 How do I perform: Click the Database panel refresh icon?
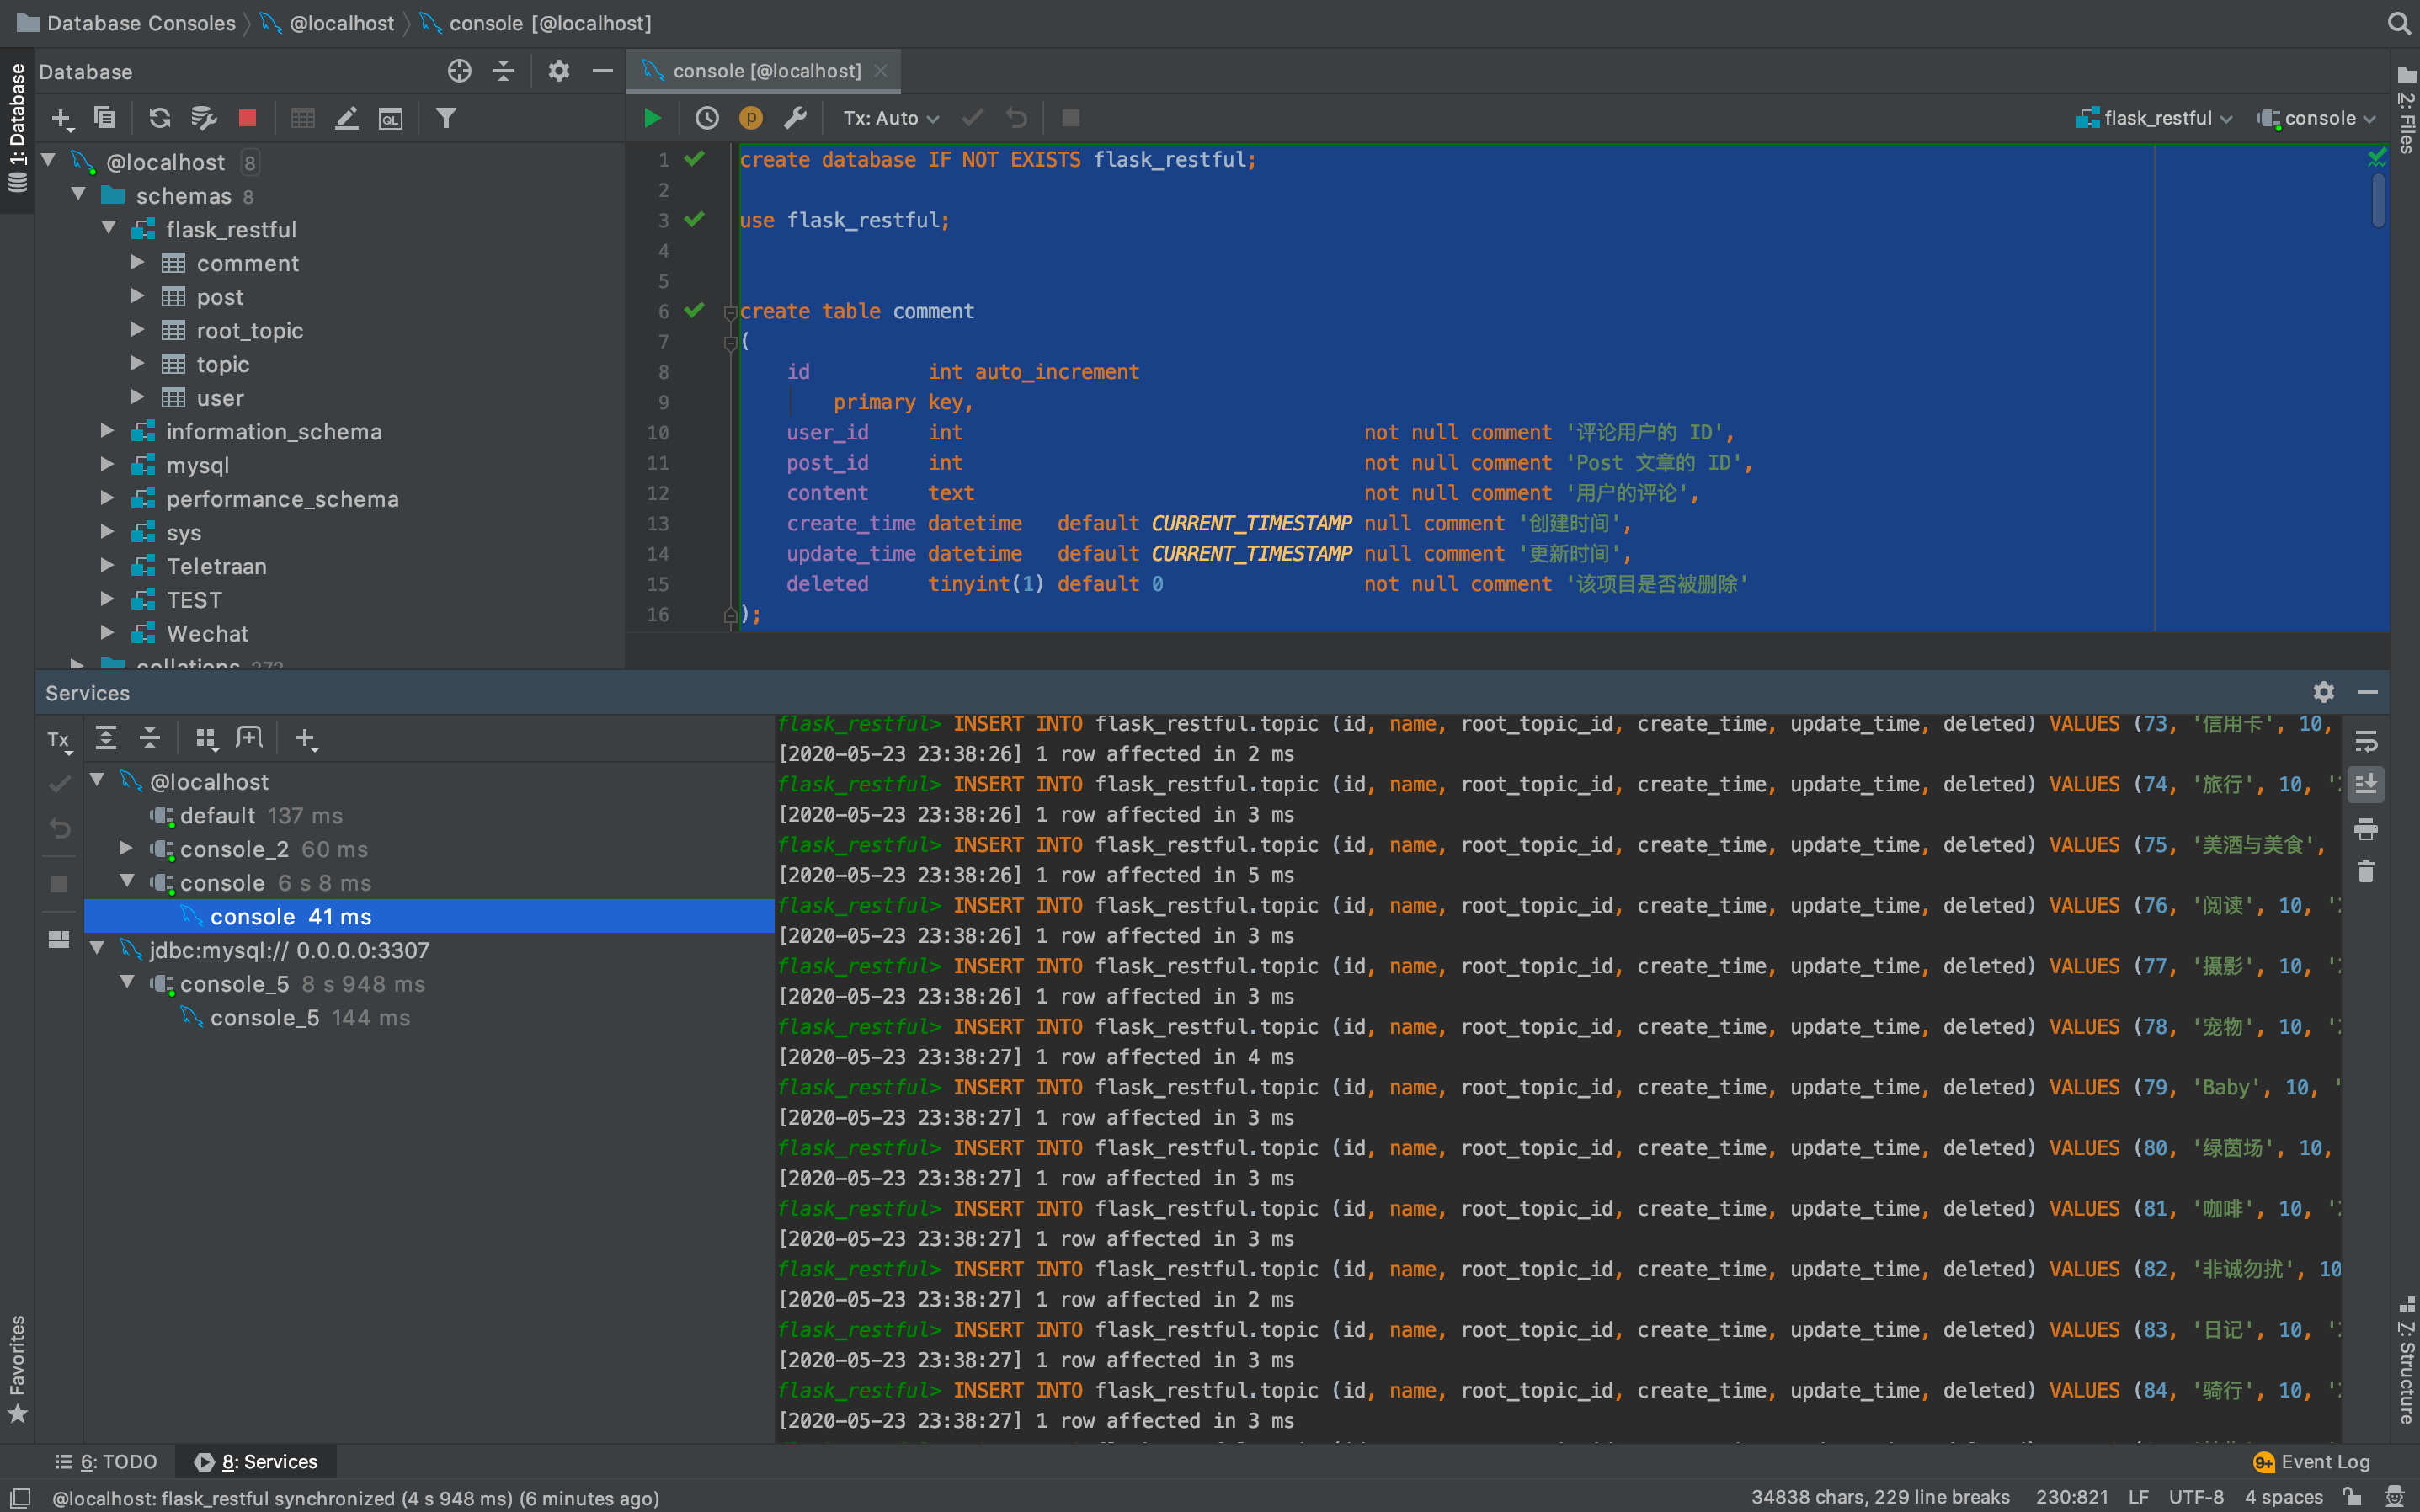(x=159, y=118)
